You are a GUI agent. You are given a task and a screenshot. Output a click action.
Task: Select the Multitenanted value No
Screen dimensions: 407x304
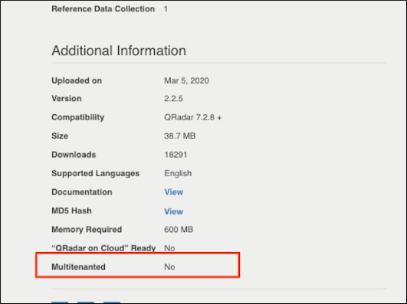pos(169,267)
